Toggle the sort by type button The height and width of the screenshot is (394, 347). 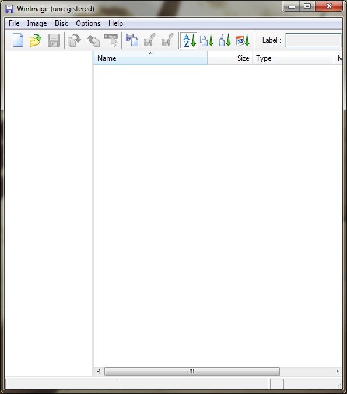point(206,40)
